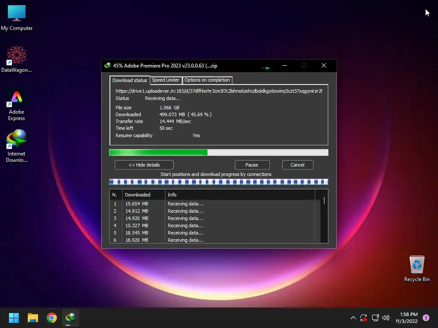Viewport: 438px width, 328px height.
Task: Click the Resume capability 'Yes' value
Action: click(x=196, y=135)
